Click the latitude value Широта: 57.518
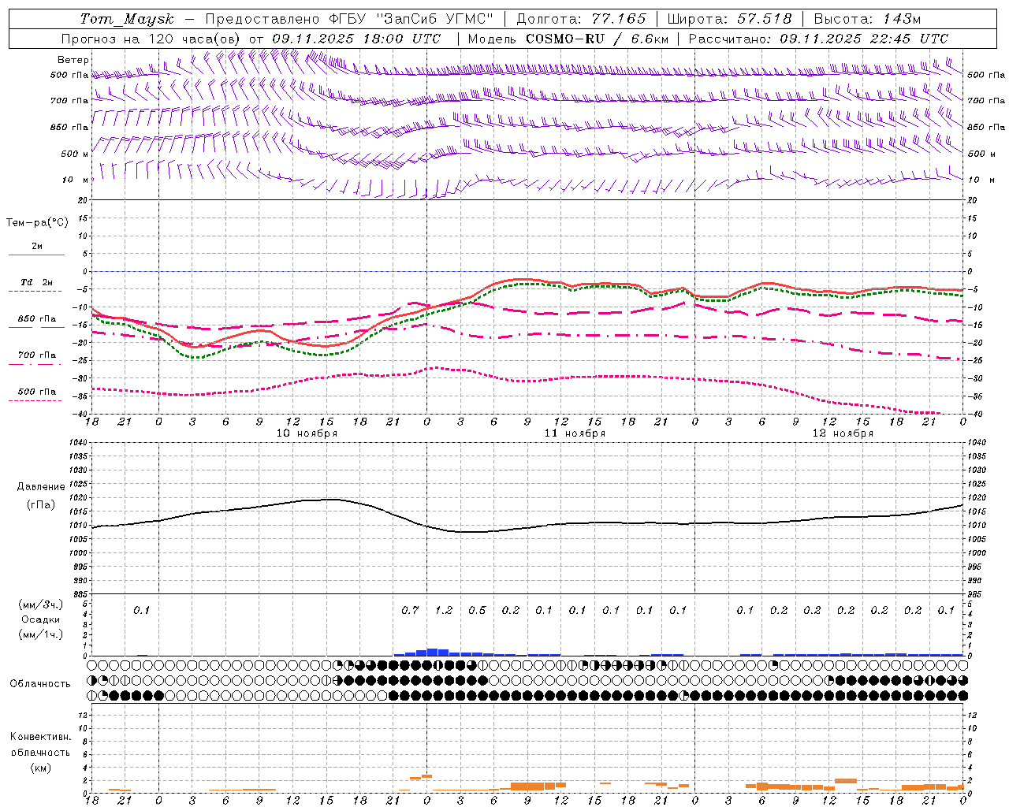The image size is (1009, 807). (x=729, y=19)
